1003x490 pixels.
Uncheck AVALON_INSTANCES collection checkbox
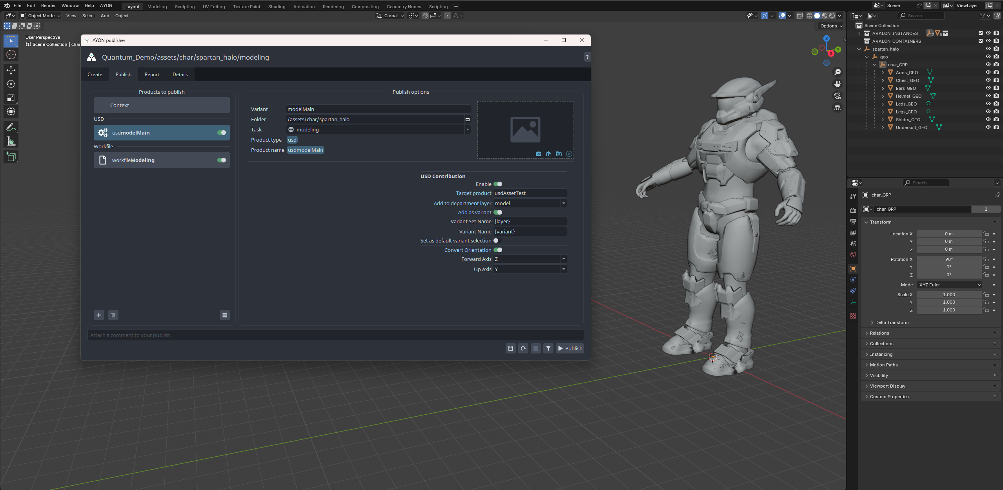click(981, 33)
